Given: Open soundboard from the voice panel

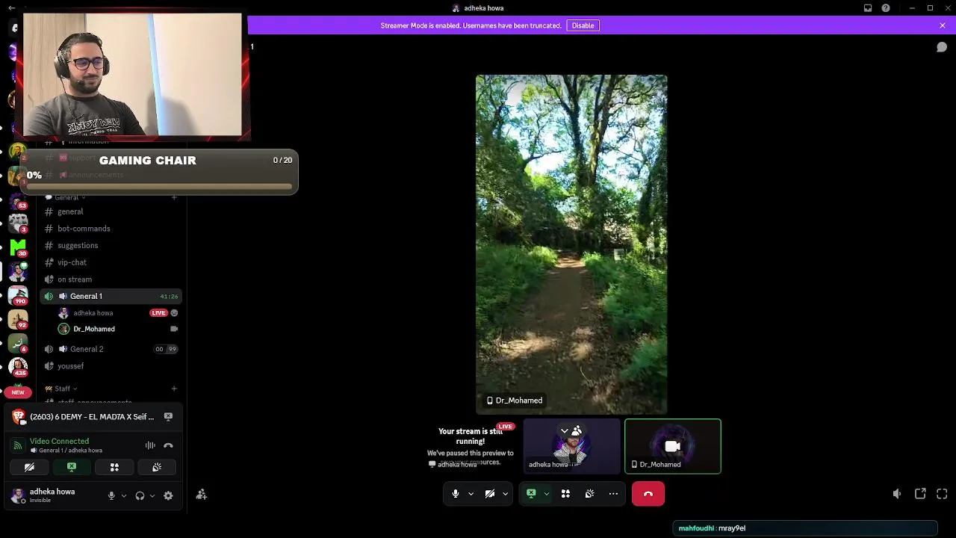Looking at the screenshot, I should click(x=157, y=467).
